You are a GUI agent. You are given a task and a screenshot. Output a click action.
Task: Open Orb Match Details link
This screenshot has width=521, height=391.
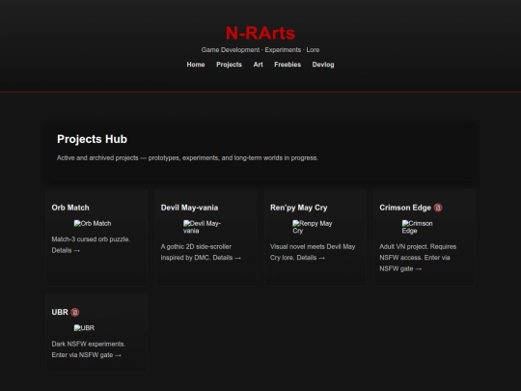click(66, 250)
